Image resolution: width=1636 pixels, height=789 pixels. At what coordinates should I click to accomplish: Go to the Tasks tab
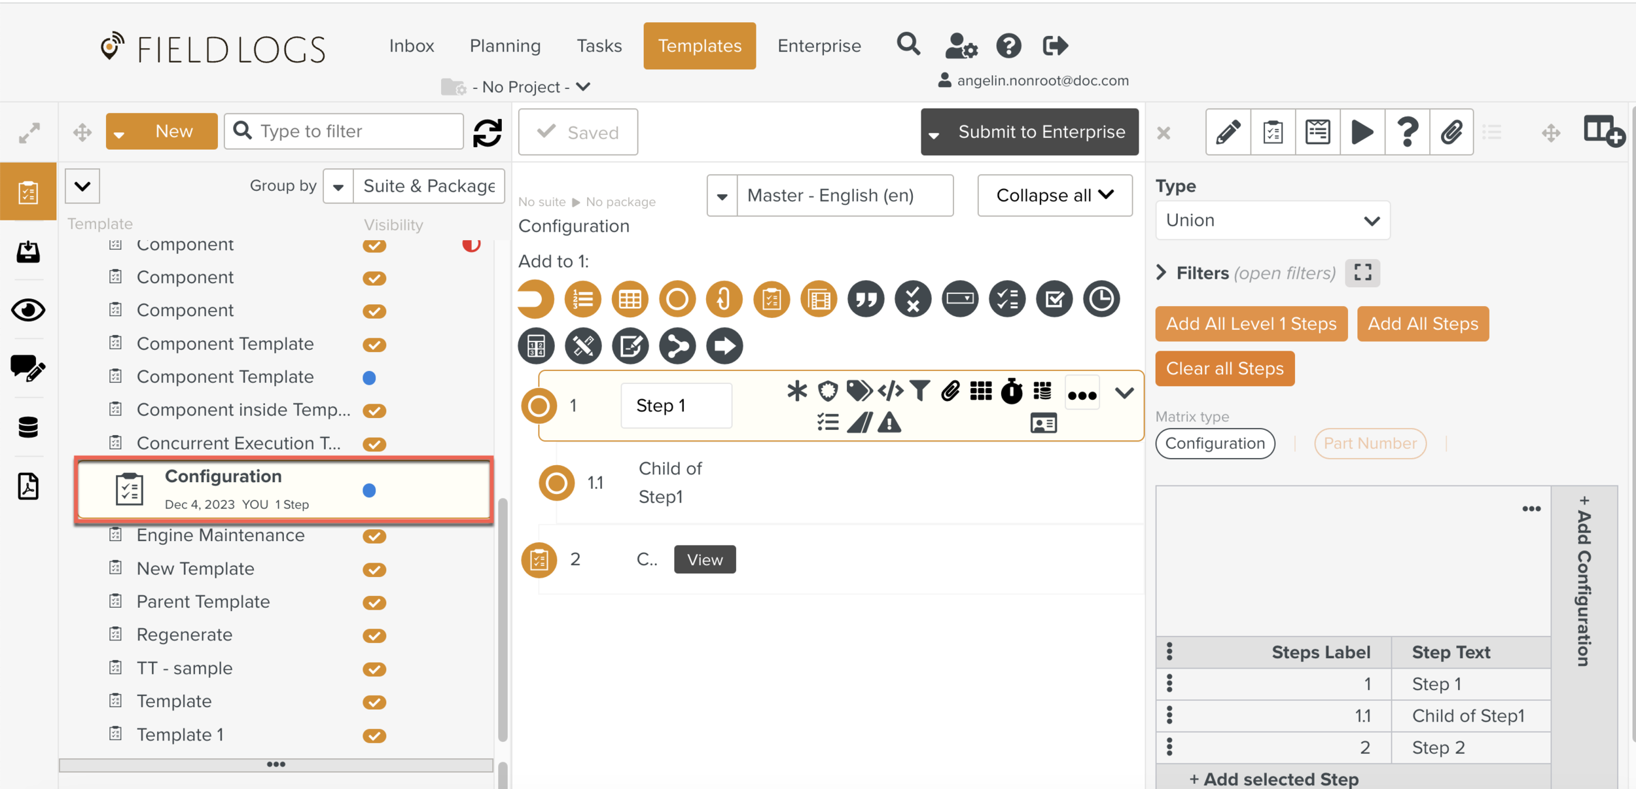(599, 46)
